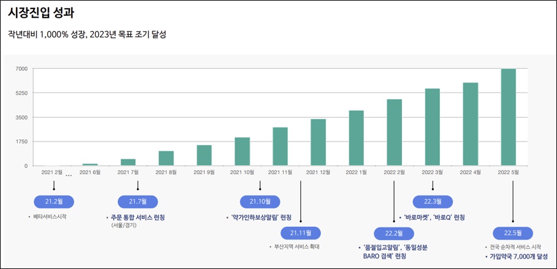This screenshot has width=557, height=269.
Task: Click the 22.3월 milestone pill
Action: 433,202
